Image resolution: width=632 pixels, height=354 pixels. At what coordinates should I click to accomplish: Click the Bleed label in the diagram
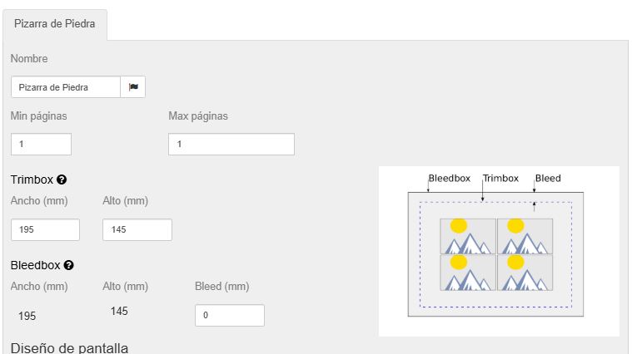coord(548,178)
